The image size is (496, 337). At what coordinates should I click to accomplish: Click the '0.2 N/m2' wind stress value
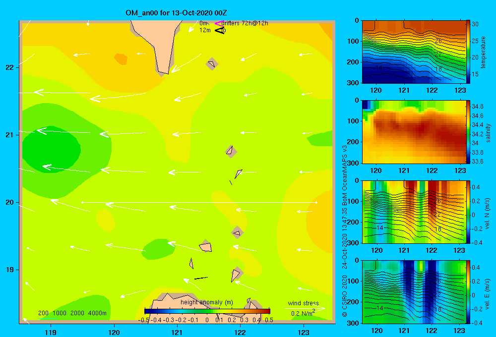point(303,313)
